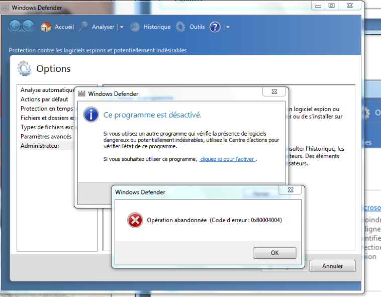The width and height of the screenshot is (381, 297).
Task: Open the Outils toolbar item
Action: pos(197,27)
